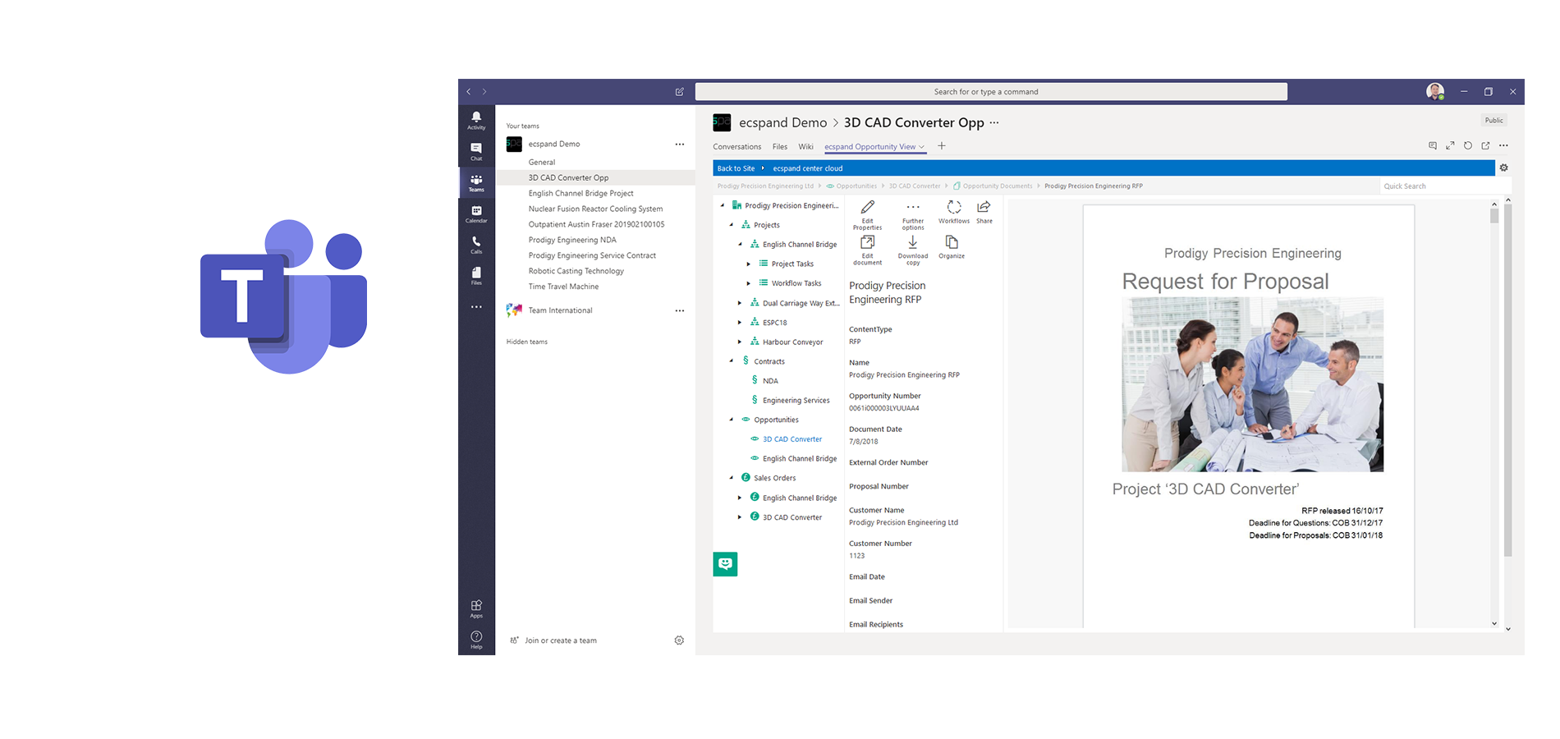This screenshot has width=1560, height=739.
Task: Click Back to Site link
Action: pos(736,168)
